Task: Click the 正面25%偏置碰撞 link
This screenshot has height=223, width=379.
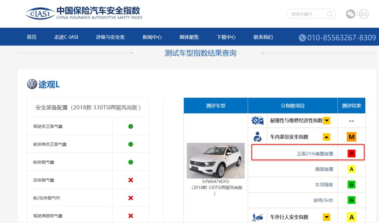Action: click(315, 154)
